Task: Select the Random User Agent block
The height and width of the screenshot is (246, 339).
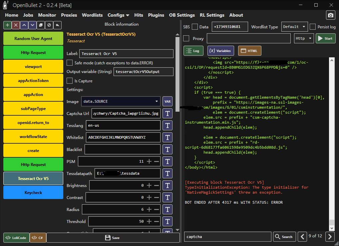Action: point(33,39)
